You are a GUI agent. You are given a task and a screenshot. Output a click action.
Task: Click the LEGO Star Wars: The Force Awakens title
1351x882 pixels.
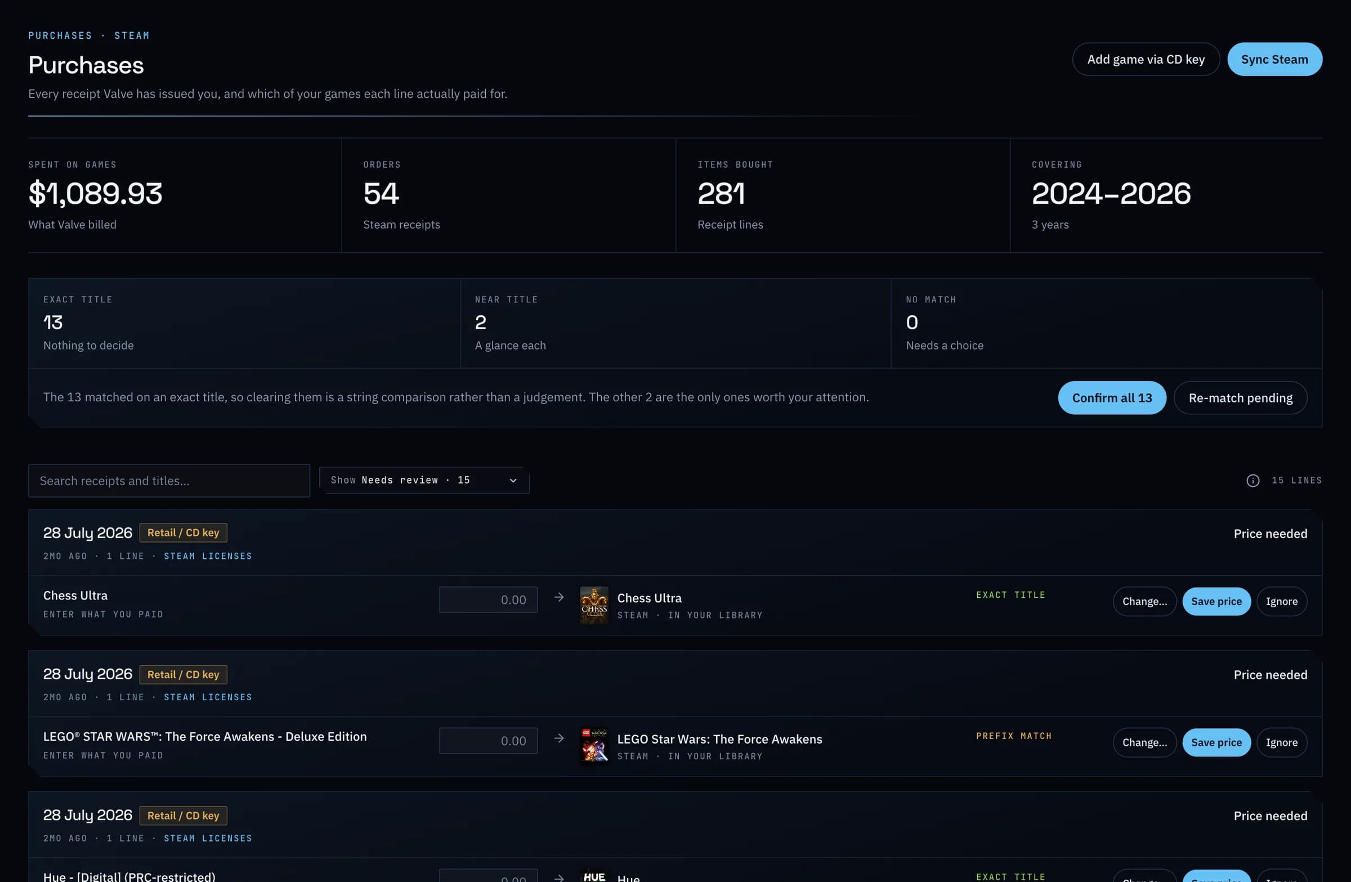pos(719,739)
